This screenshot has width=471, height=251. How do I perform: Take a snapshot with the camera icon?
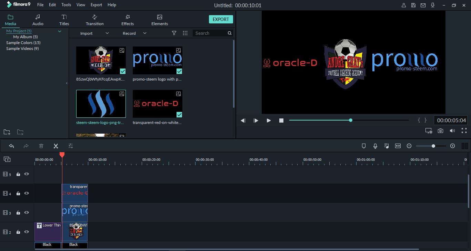click(x=441, y=131)
